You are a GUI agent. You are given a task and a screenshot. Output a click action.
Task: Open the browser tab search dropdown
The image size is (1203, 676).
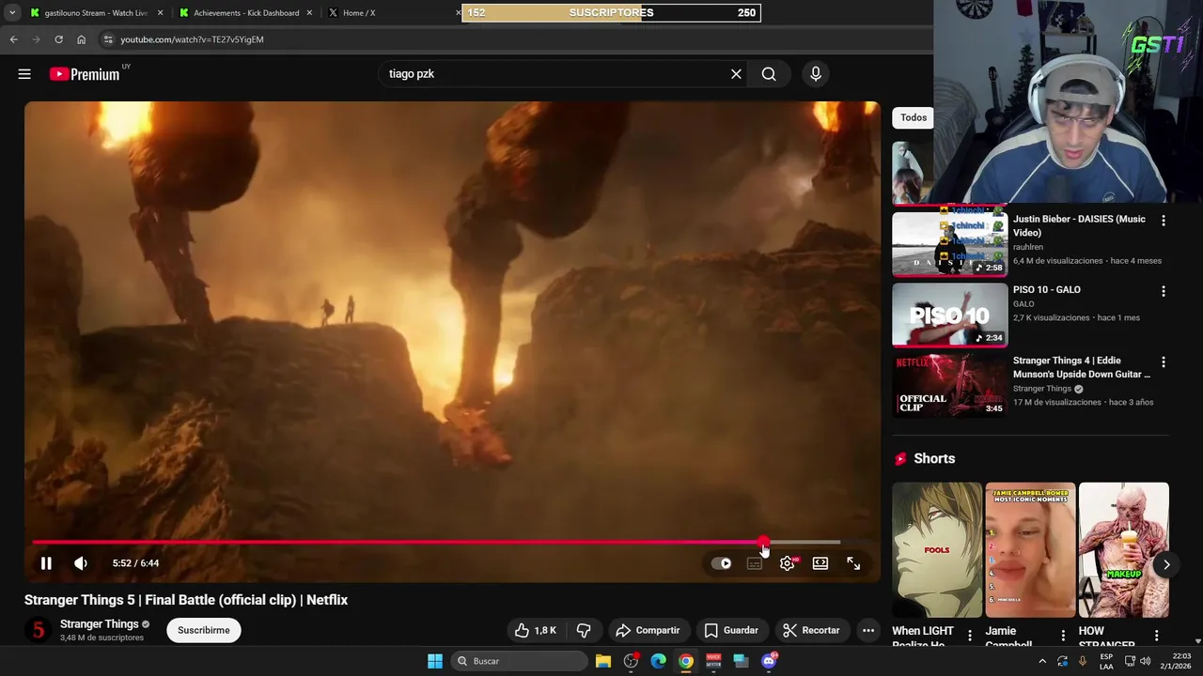click(11, 13)
